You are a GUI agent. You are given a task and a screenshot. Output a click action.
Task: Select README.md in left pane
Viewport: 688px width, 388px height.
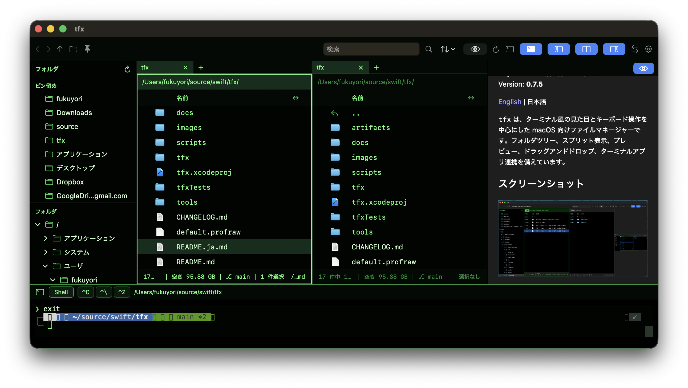pyautogui.click(x=224, y=262)
